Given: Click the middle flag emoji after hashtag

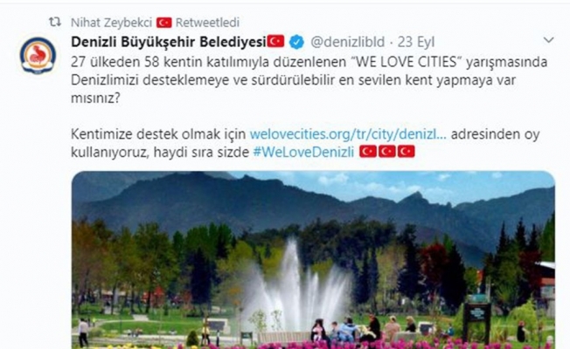Looking at the screenshot, I should tap(387, 151).
